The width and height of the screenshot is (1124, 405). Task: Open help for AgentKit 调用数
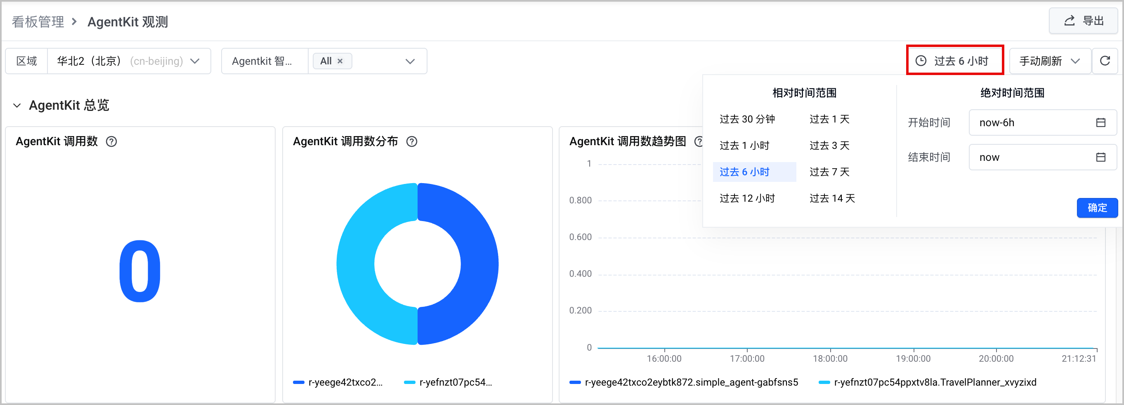[x=112, y=142]
